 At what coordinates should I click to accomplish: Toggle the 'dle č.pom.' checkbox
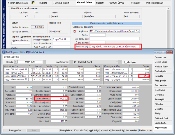[x=126, y=62]
